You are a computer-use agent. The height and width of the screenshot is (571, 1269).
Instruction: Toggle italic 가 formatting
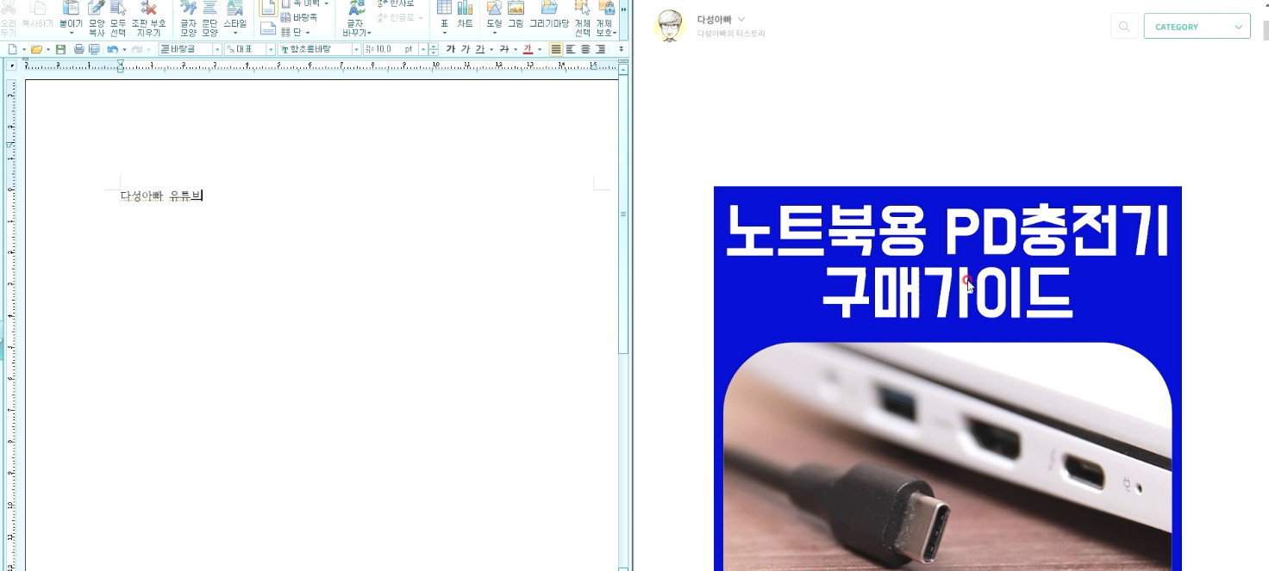point(465,49)
